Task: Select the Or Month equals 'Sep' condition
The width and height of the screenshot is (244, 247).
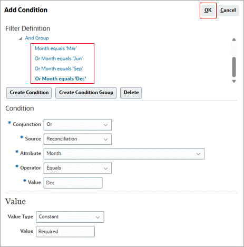Action: [58, 68]
